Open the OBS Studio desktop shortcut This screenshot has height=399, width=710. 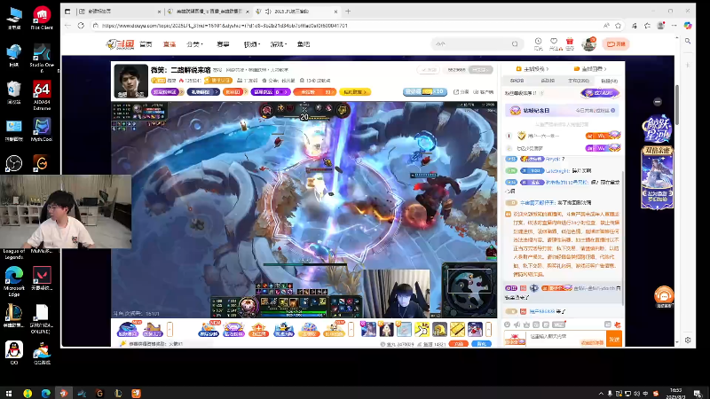[14, 163]
